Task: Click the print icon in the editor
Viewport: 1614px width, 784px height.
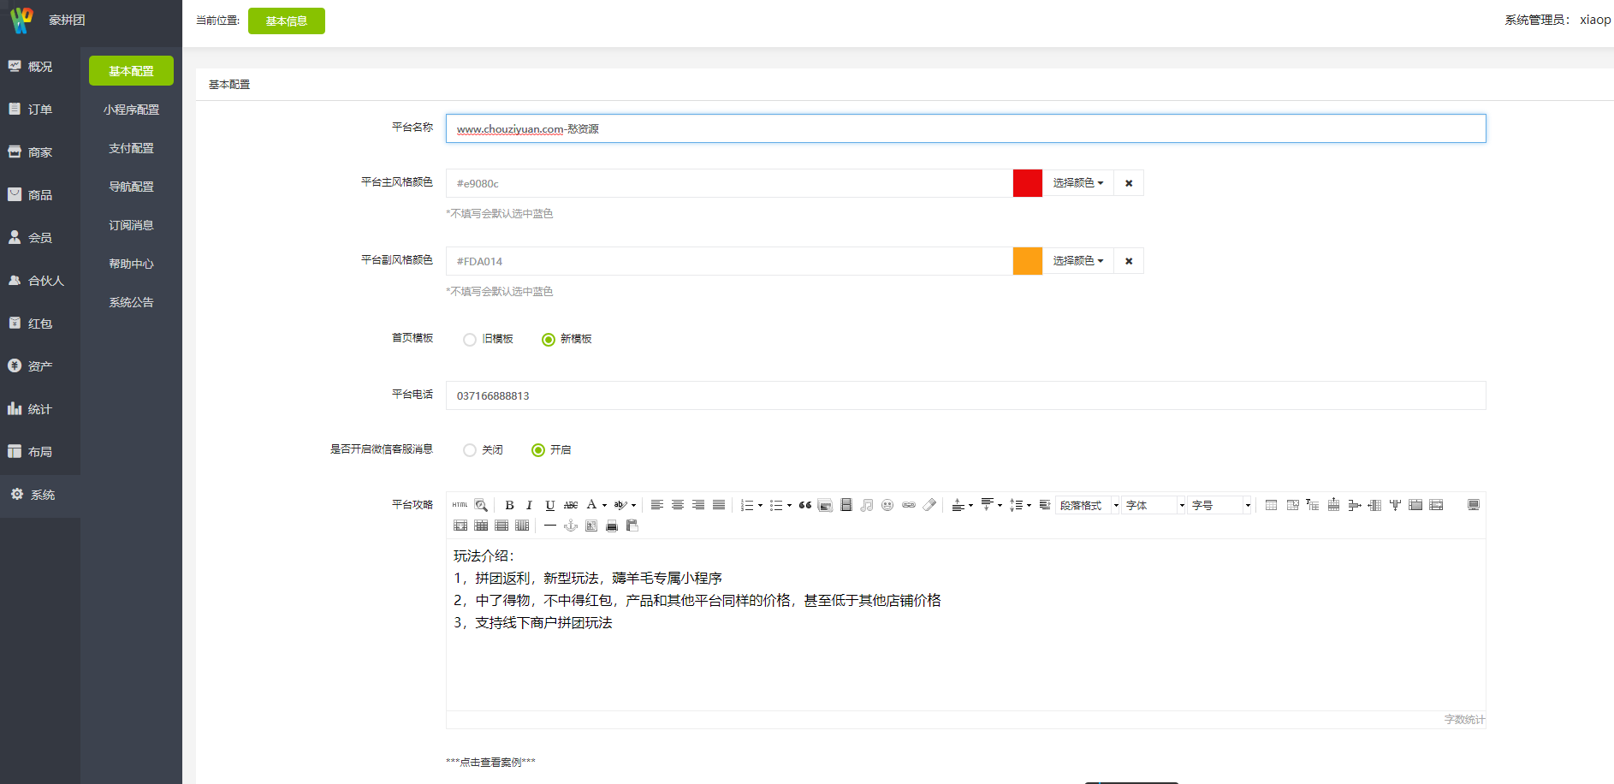Action: [612, 526]
